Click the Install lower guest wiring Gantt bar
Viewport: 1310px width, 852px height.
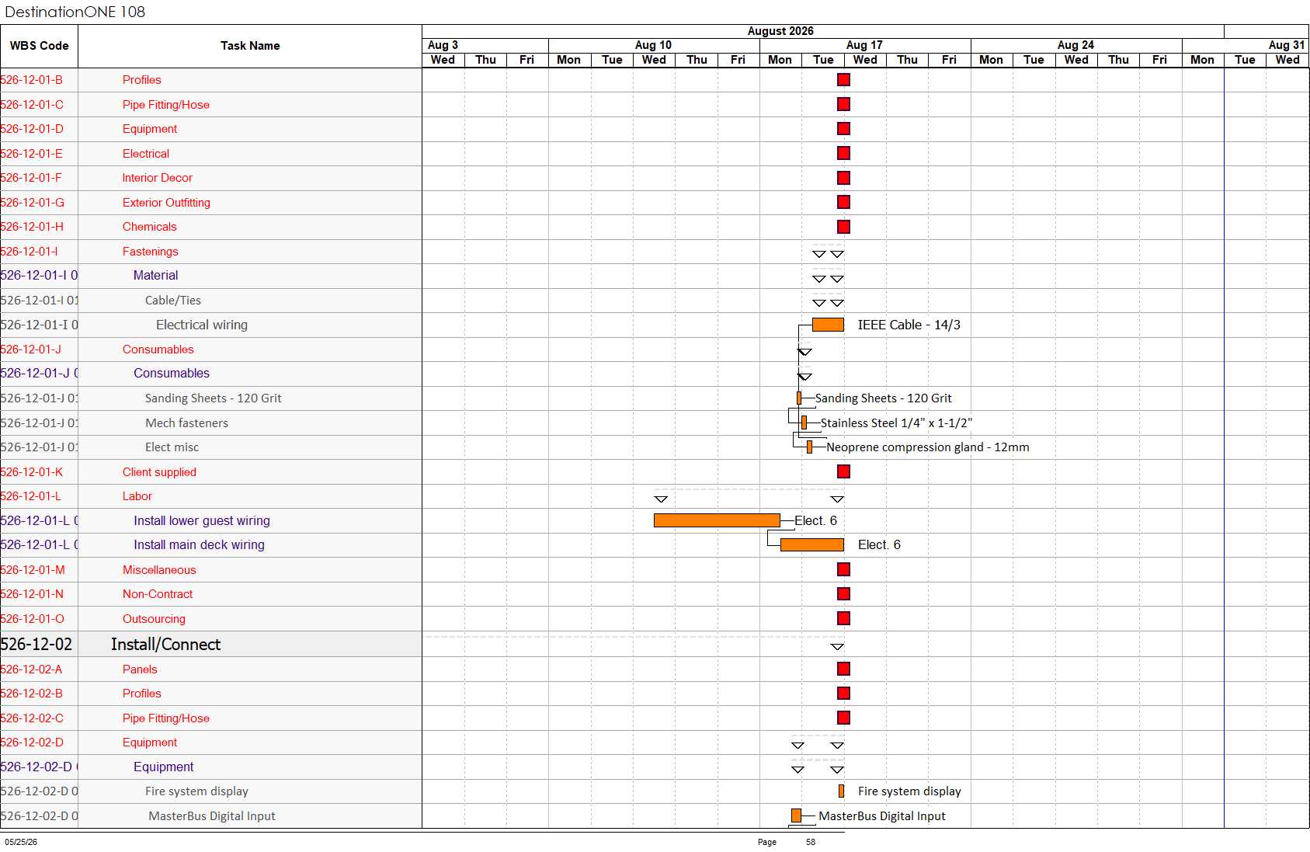tap(717, 520)
